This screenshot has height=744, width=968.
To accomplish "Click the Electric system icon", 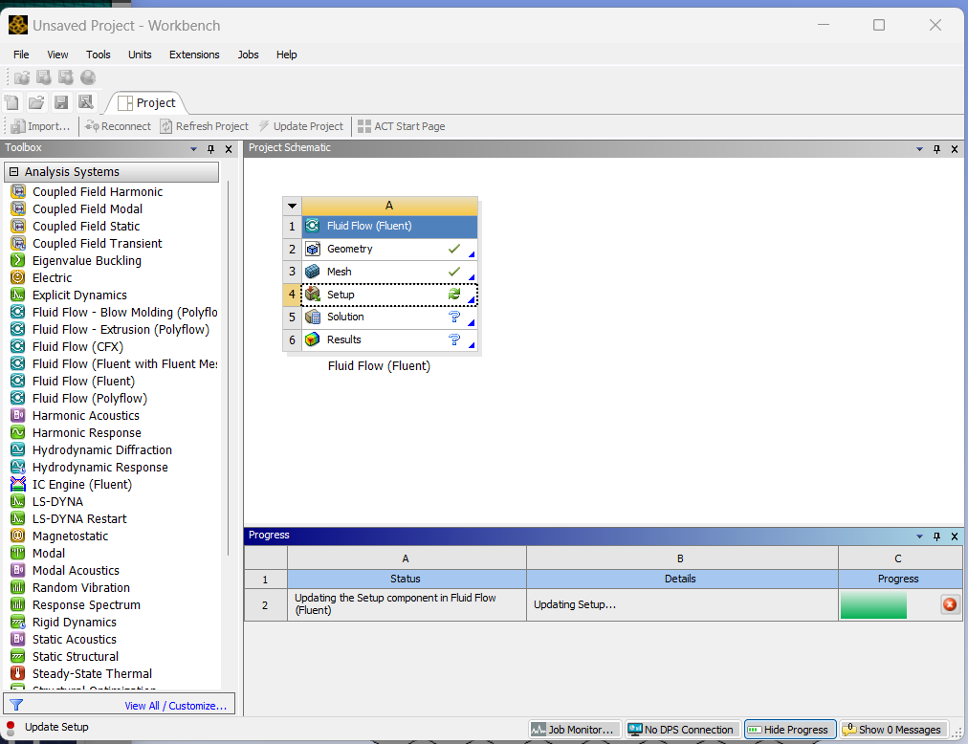I will pos(18,278).
